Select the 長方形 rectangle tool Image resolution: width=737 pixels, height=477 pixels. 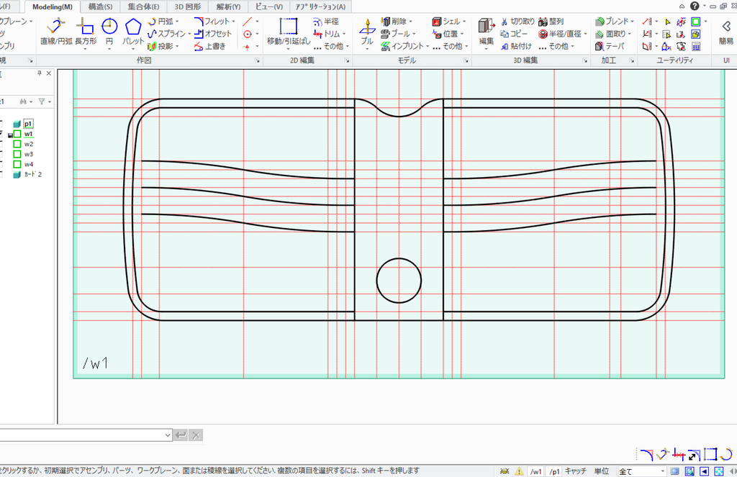[86, 32]
